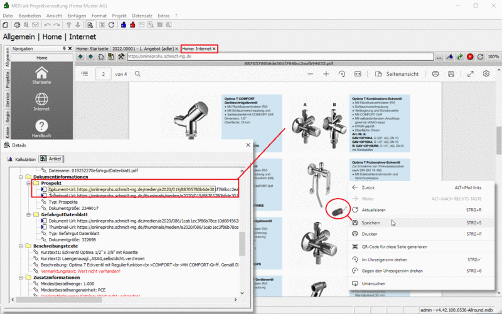This screenshot has width=502, height=314.
Task: Open Handbuch help in navigation panel
Action: [x=41, y=128]
